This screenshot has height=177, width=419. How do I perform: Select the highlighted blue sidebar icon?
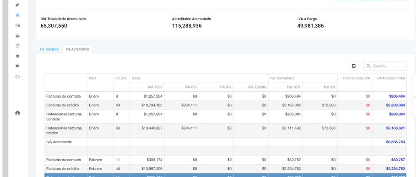(18, 15)
